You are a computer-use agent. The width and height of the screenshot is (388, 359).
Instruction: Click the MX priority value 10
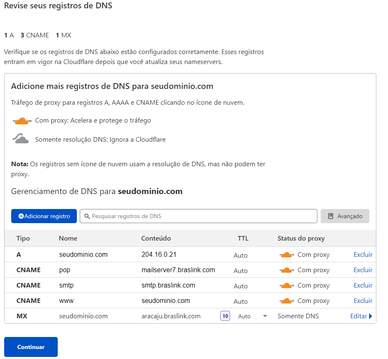[x=225, y=316]
